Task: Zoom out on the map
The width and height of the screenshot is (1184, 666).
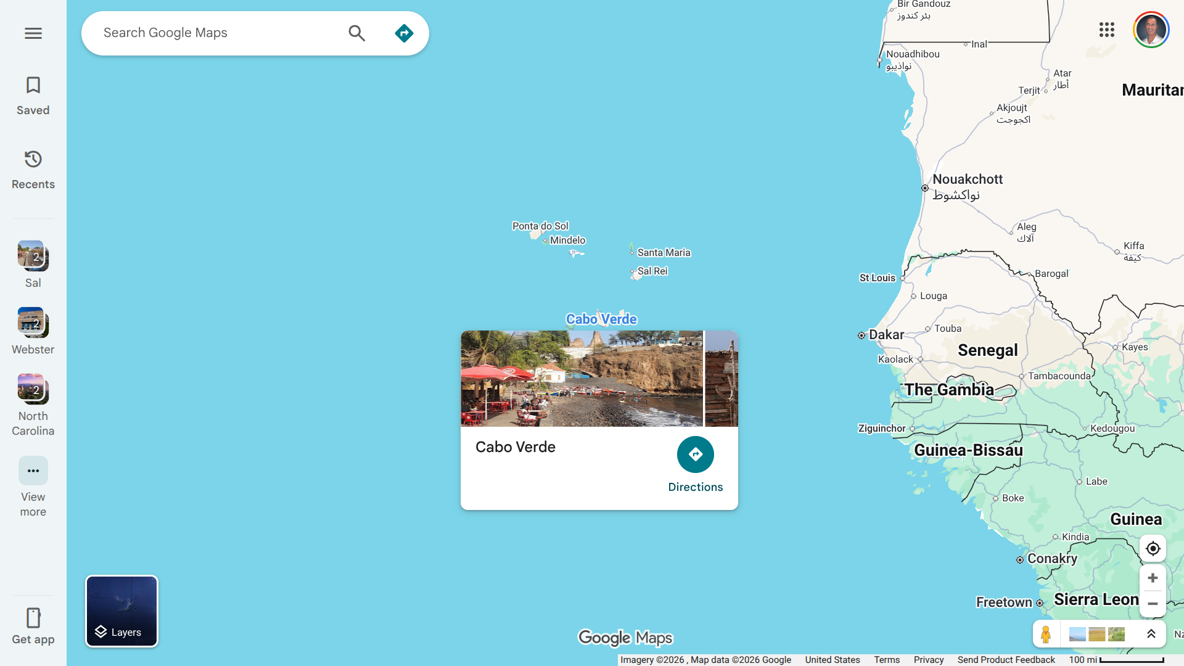Action: (1152, 604)
